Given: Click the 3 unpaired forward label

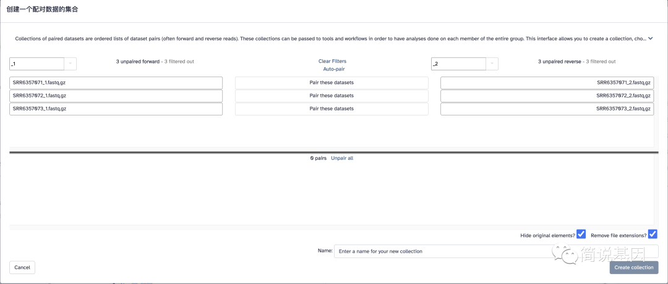Looking at the screenshot, I should coord(138,61).
